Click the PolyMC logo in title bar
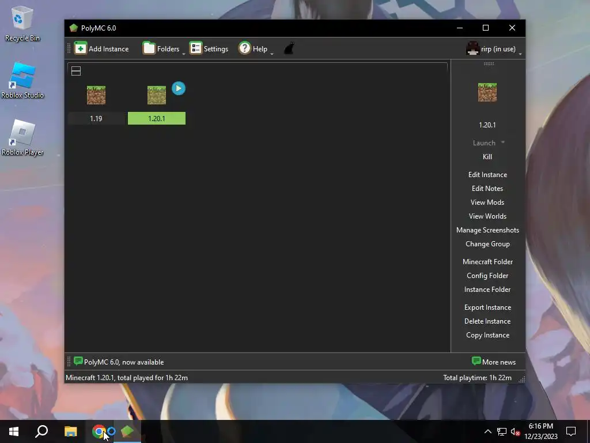The image size is (590, 443). (x=73, y=28)
